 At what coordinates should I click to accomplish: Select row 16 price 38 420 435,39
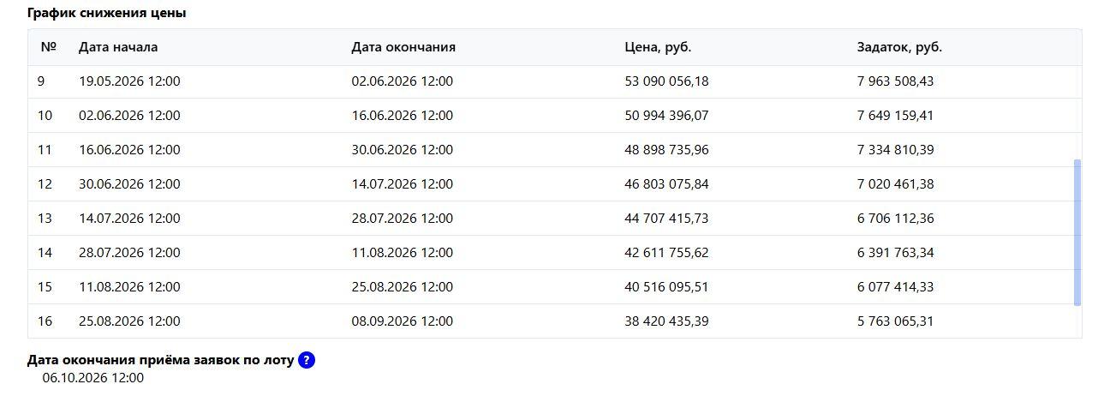click(x=666, y=321)
